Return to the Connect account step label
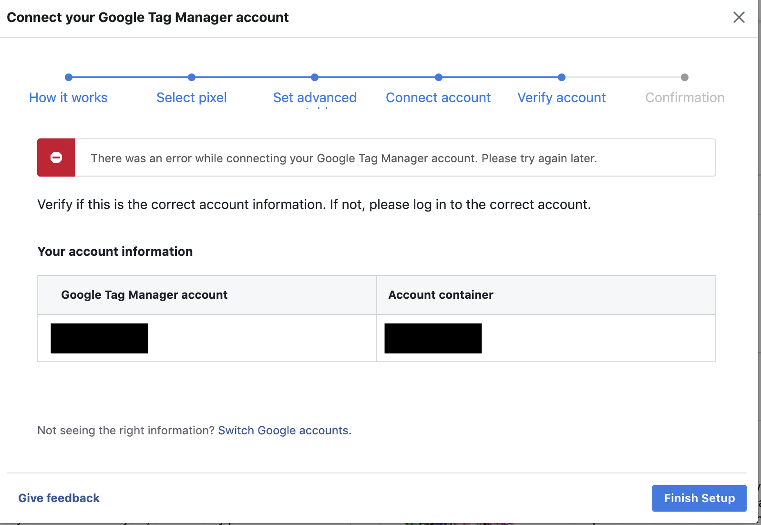761x525 pixels. (x=438, y=98)
